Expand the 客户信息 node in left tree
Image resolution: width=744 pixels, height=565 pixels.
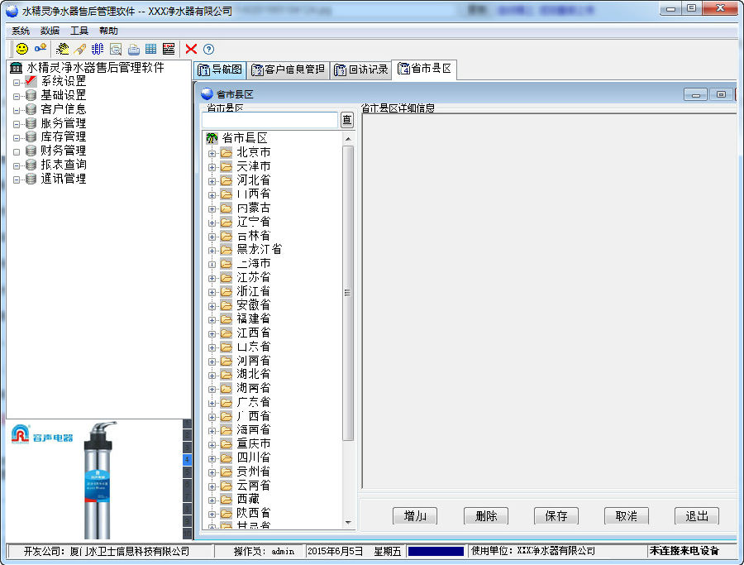(17, 111)
